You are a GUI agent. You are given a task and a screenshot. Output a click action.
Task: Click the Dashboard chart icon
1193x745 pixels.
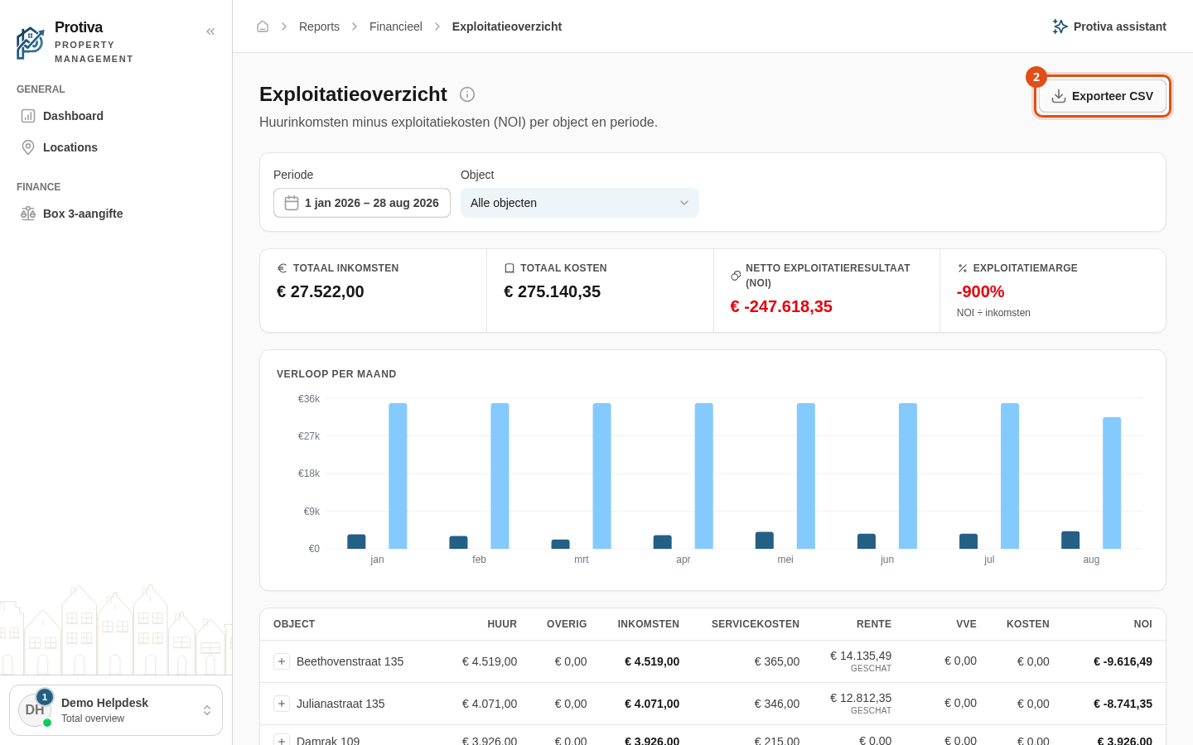click(28, 116)
